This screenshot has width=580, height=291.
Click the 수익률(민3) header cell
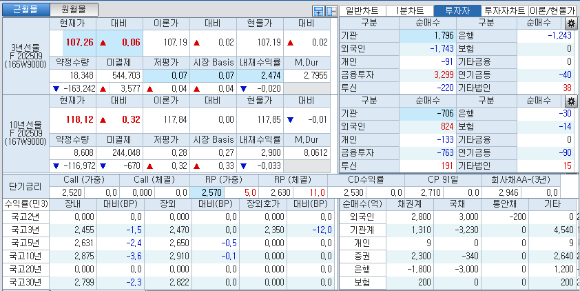25,203
